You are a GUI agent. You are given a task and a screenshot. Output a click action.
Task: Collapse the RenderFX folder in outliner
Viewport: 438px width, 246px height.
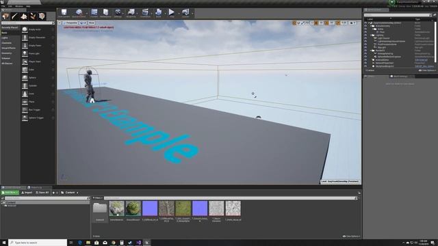372,51
